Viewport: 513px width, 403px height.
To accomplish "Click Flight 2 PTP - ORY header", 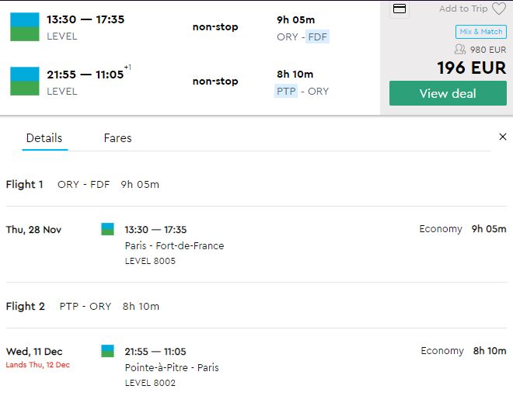I will tap(82, 306).
